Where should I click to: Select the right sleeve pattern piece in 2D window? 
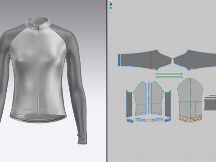[195, 60]
